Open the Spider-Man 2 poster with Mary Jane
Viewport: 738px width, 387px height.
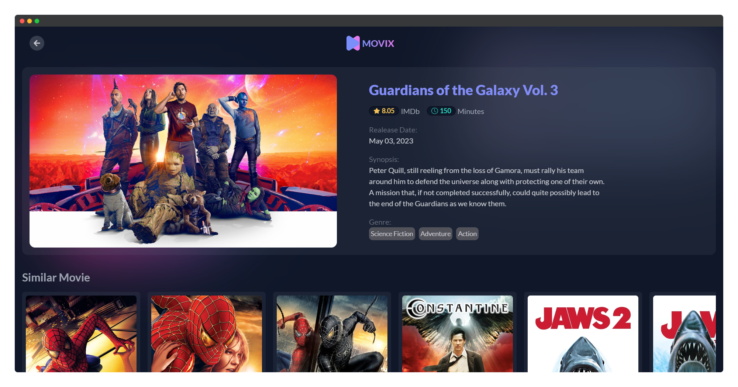point(207,334)
